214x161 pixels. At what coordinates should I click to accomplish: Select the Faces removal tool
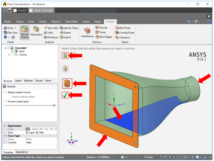tap(100, 32)
